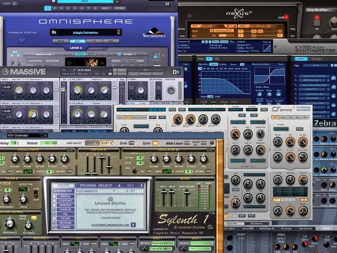Viewport: 337px width, 253px height.
Task: Enable the PHASER checkbox in Sylenth1
Action: point(54,205)
